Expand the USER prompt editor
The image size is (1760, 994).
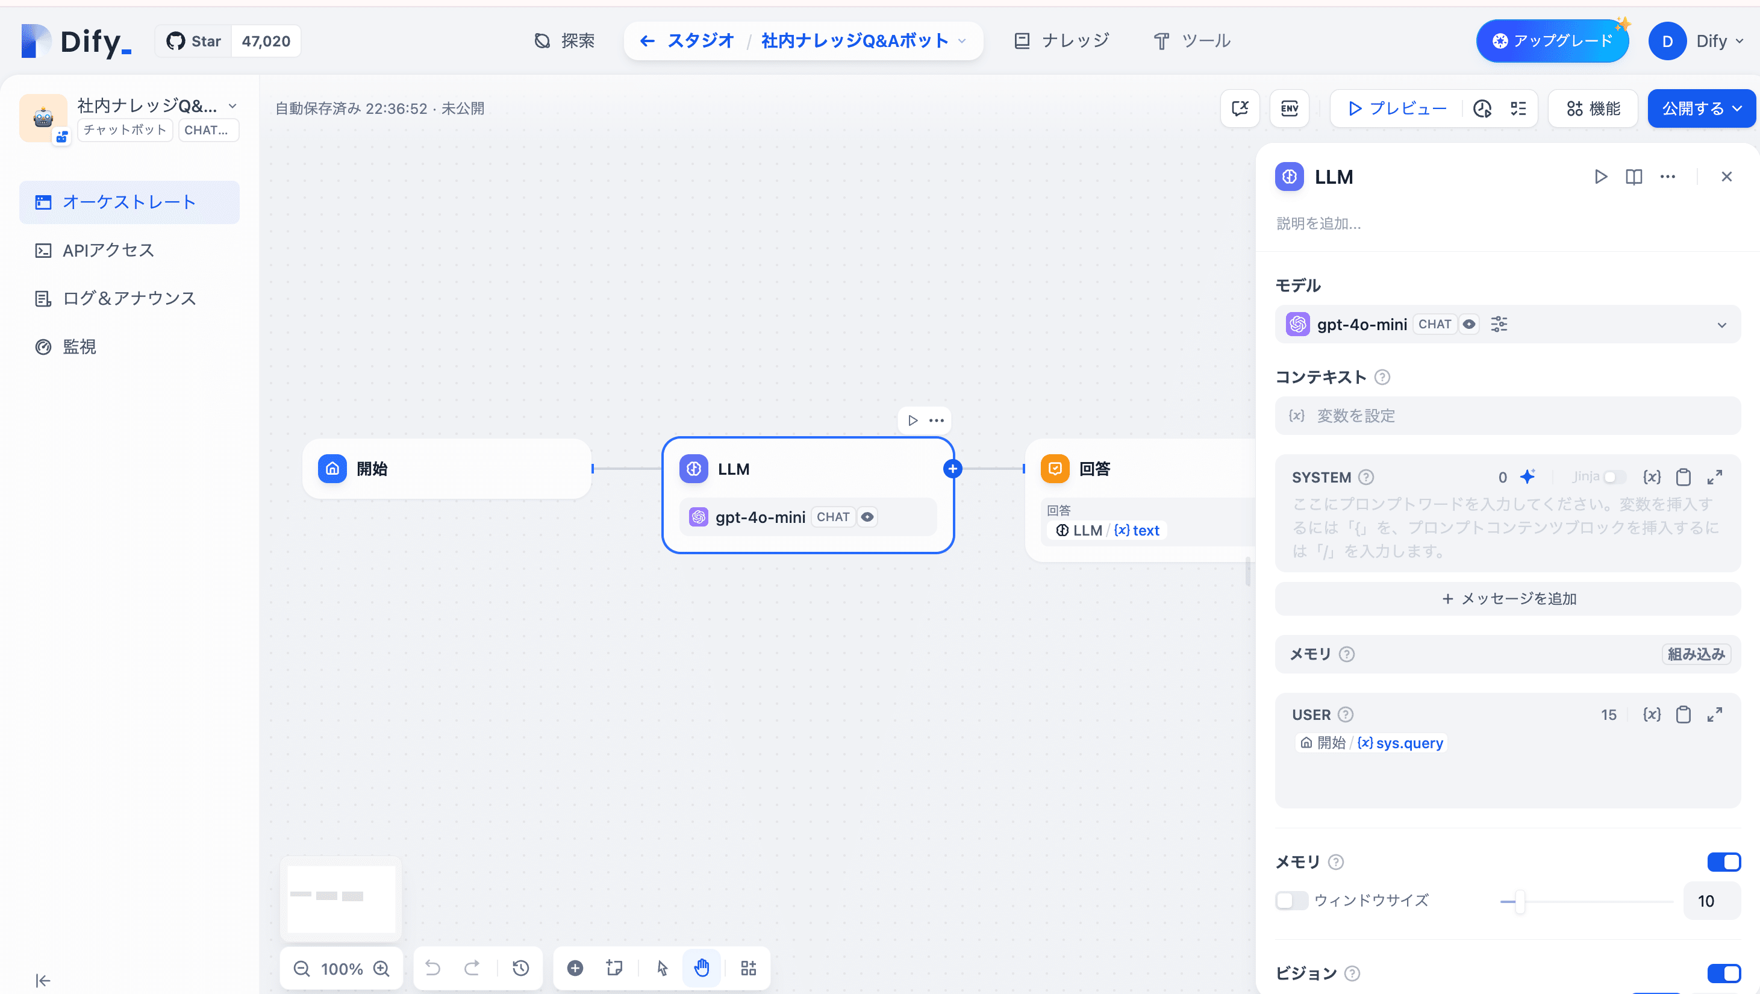click(1714, 714)
